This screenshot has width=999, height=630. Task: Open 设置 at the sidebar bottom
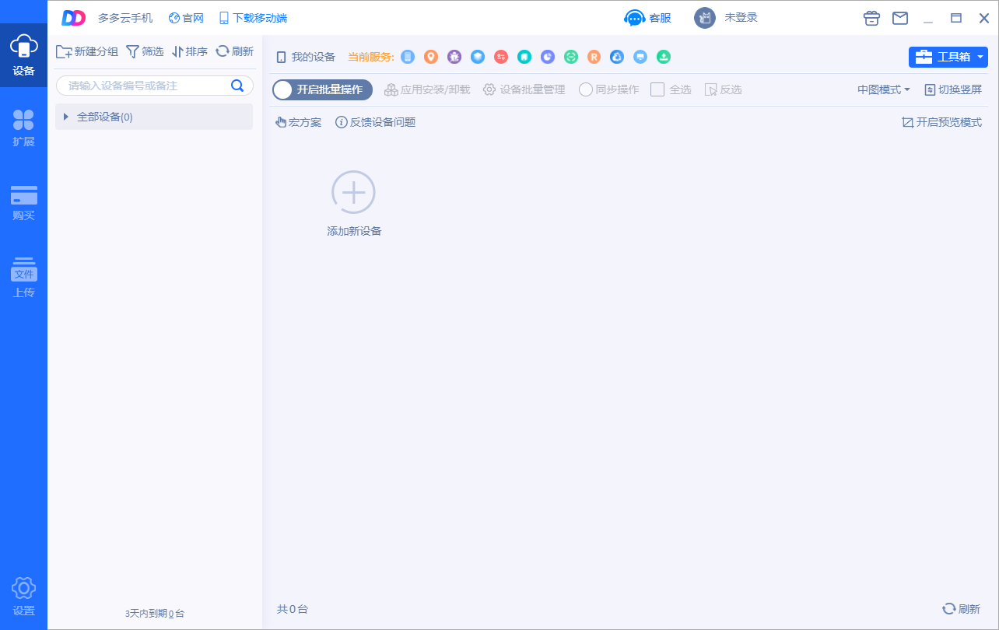(23, 597)
